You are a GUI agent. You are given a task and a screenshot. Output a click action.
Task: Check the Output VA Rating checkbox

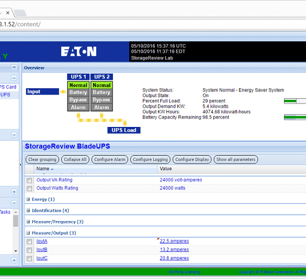[x=29, y=180]
